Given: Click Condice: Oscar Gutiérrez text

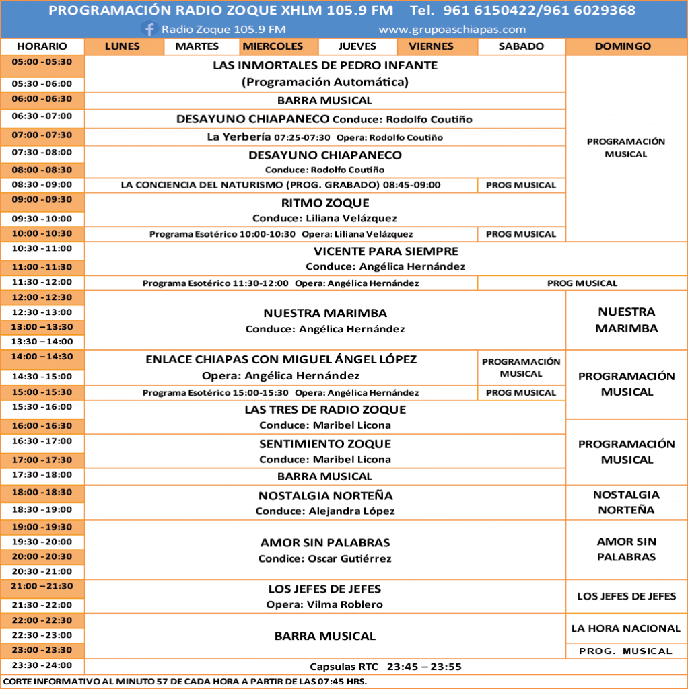Looking at the screenshot, I should click(x=325, y=559).
